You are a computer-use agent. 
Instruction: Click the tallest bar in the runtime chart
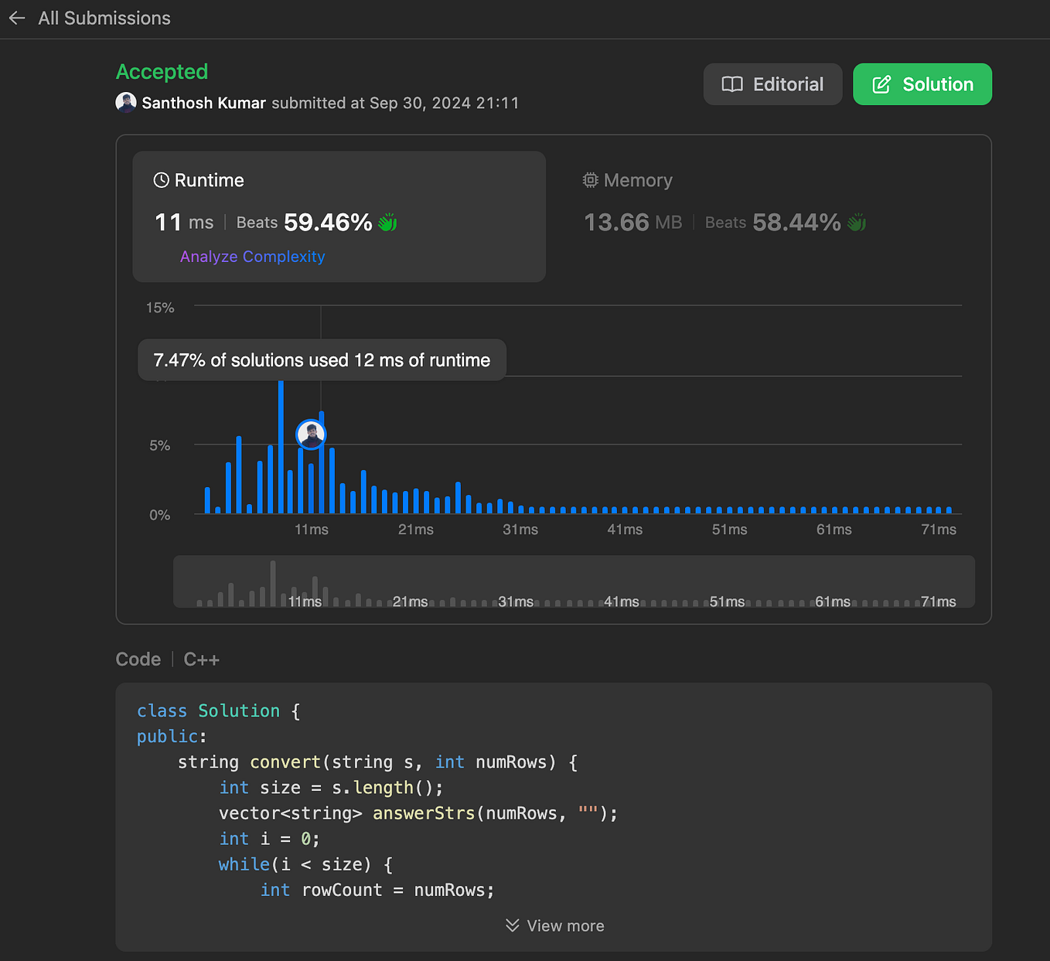pos(281,448)
